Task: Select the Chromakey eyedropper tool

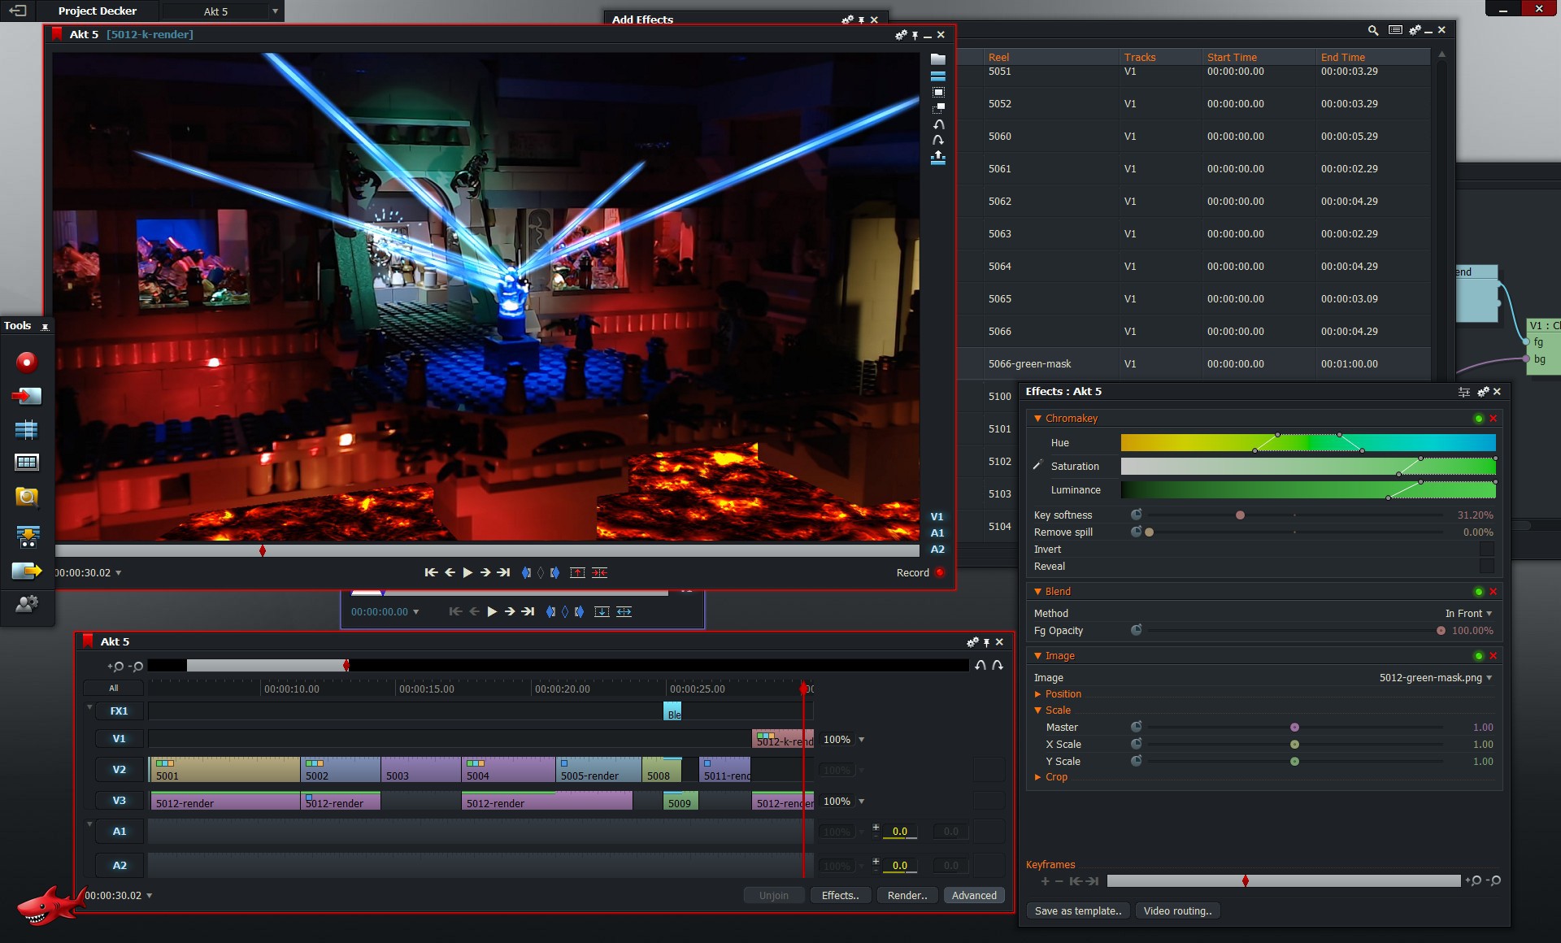Action: coord(1037,465)
